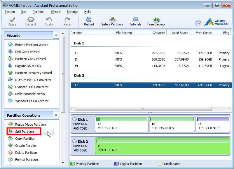Image resolution: width=234 pixels, height=169 pixels.
Task: Select E: 114.36GB block in disk map
Action: pyautogui.click(x=213, y=124)
